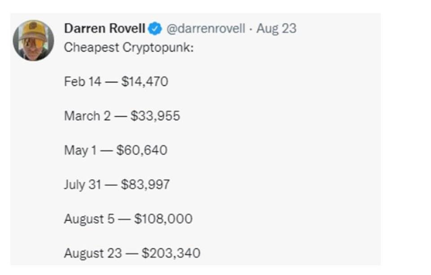Click the August 23 date in the last line
This screenshot has width=431, height=275.
coord(93,253)
